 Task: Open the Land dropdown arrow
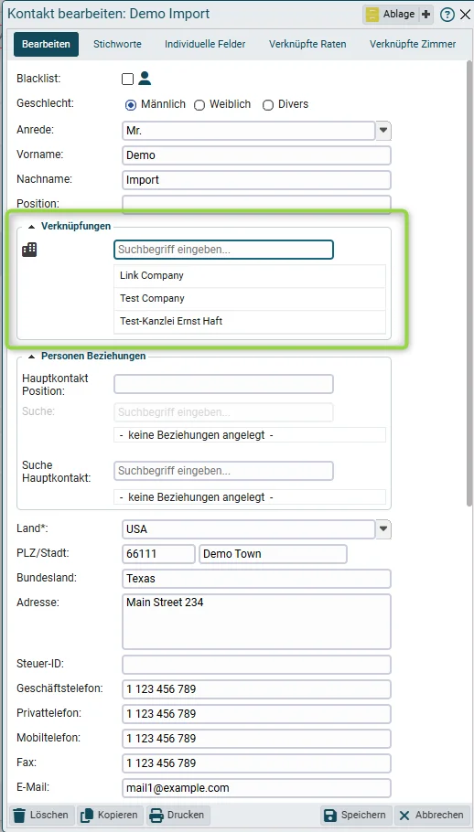point(383,529)
